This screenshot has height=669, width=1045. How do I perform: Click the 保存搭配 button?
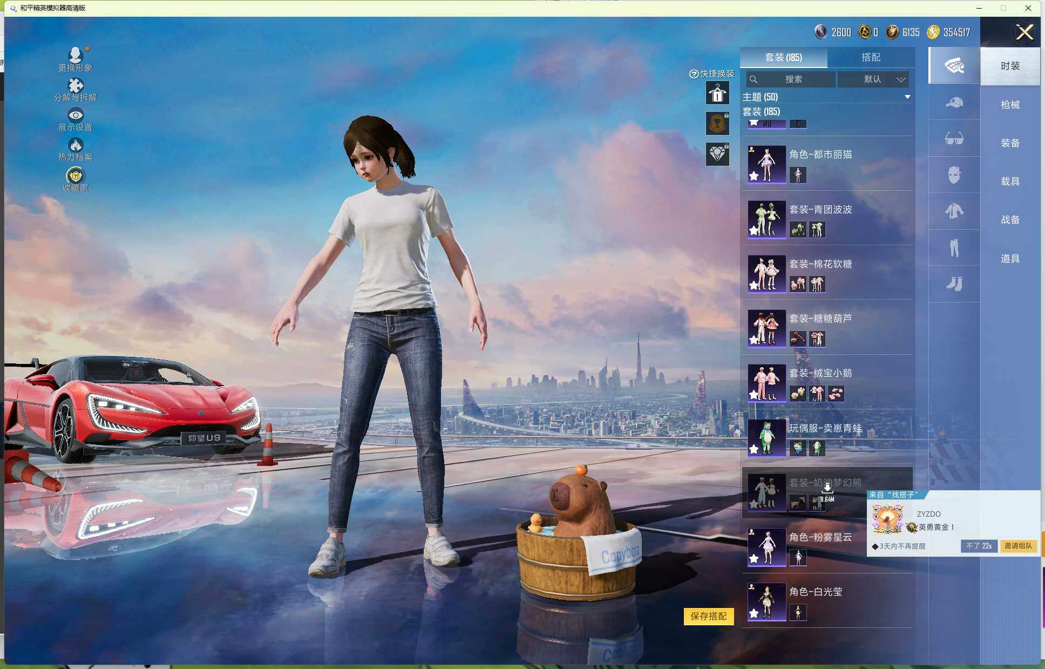tap(708, 616)
